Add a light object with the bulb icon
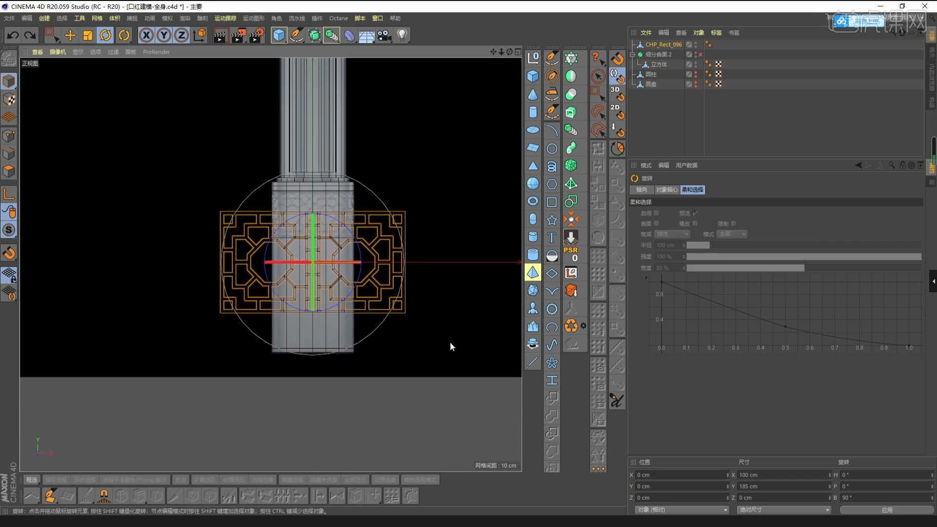 pyautogui.click(x=402, y=35)
